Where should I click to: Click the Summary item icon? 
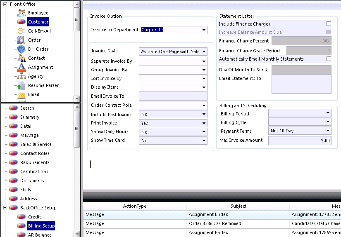pyautogui.click(x=13, y=117)
